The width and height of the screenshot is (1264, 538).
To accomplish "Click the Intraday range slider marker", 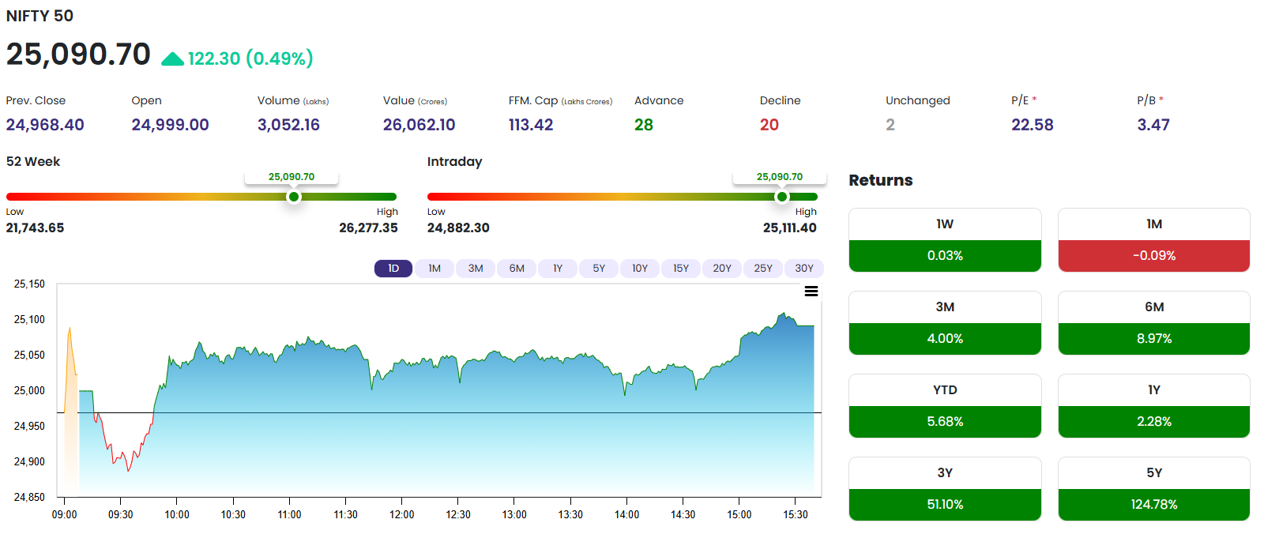I will (x=782, y=197).
